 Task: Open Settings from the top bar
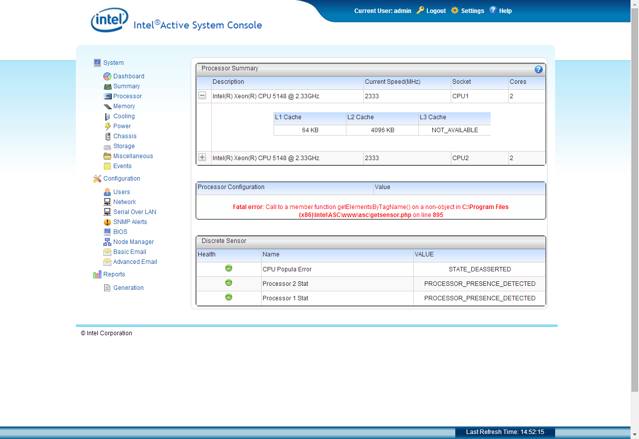click(473, 11)
